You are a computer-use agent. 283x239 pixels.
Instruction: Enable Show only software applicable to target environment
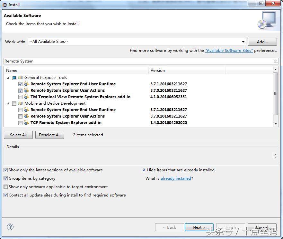(6, 187)
